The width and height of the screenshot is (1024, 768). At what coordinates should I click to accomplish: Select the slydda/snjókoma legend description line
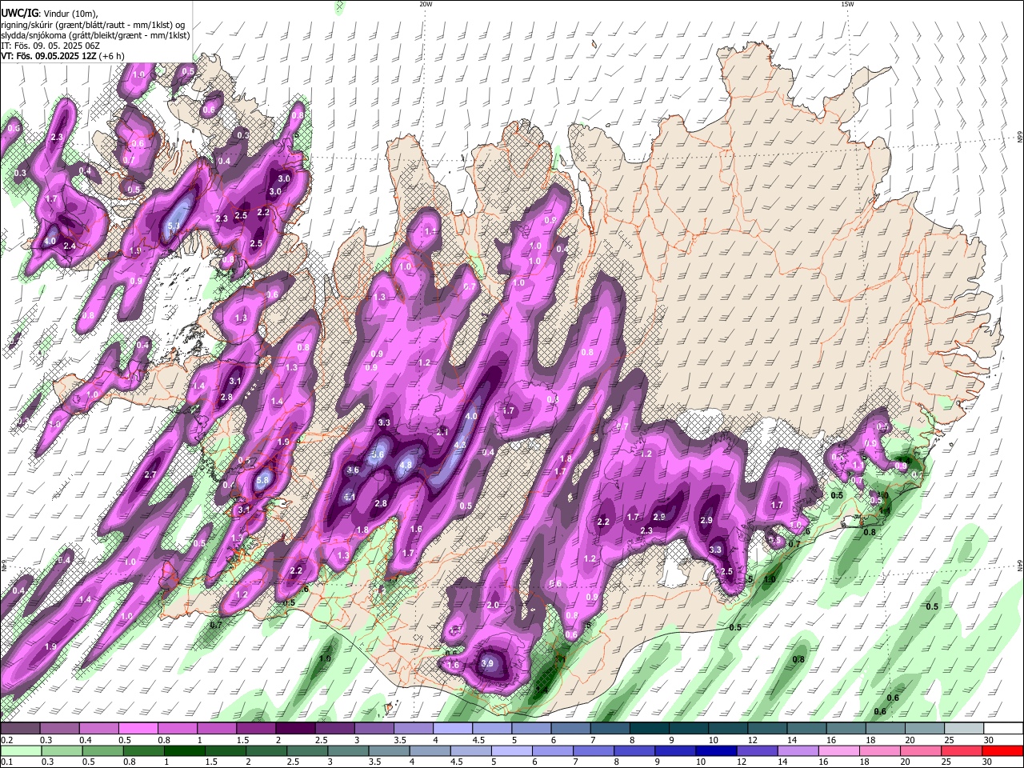click(x=95, y=35)
